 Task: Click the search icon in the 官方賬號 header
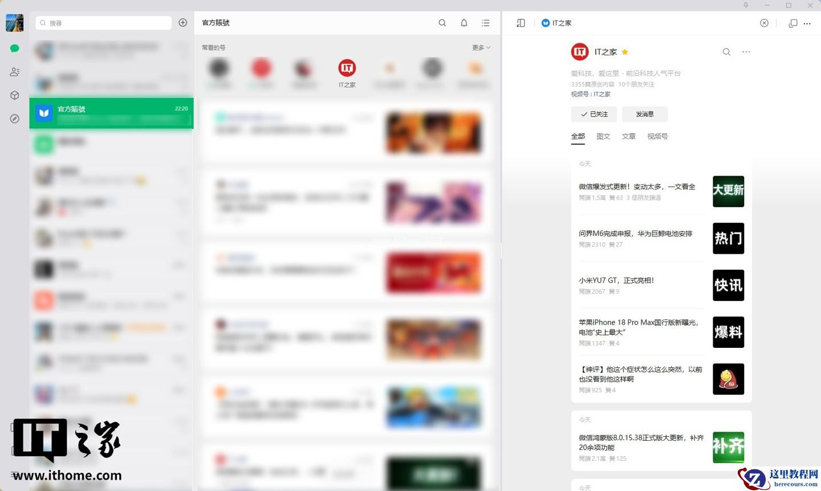coord(442,23)
